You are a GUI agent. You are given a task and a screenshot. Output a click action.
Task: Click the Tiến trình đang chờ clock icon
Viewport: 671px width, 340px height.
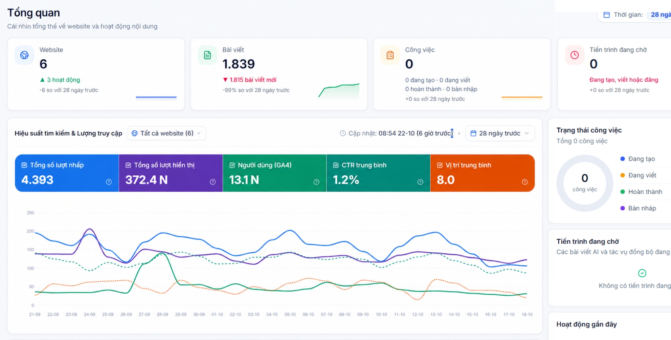[x=575, y=55]
